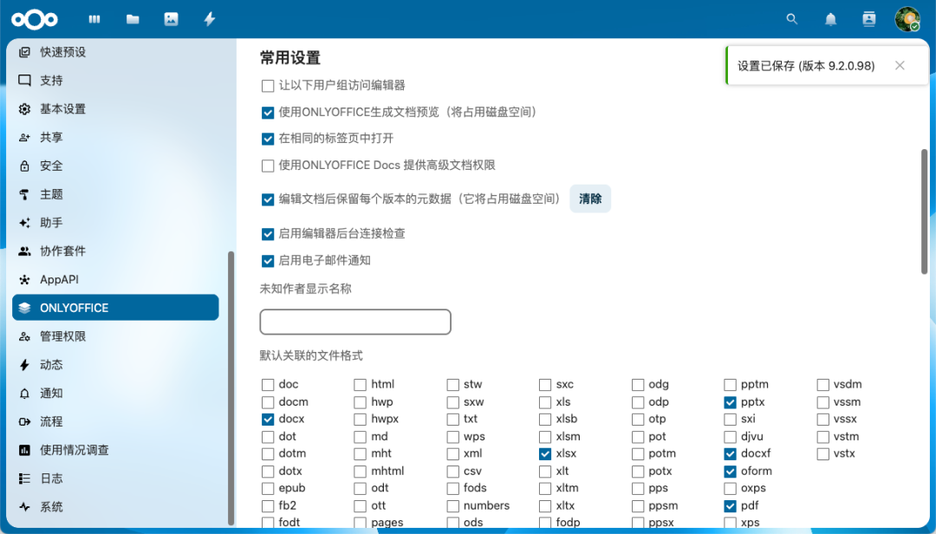Viewport: 936px width, 534px height.
Task: Check the csv file format
Action: pos(452,471)
